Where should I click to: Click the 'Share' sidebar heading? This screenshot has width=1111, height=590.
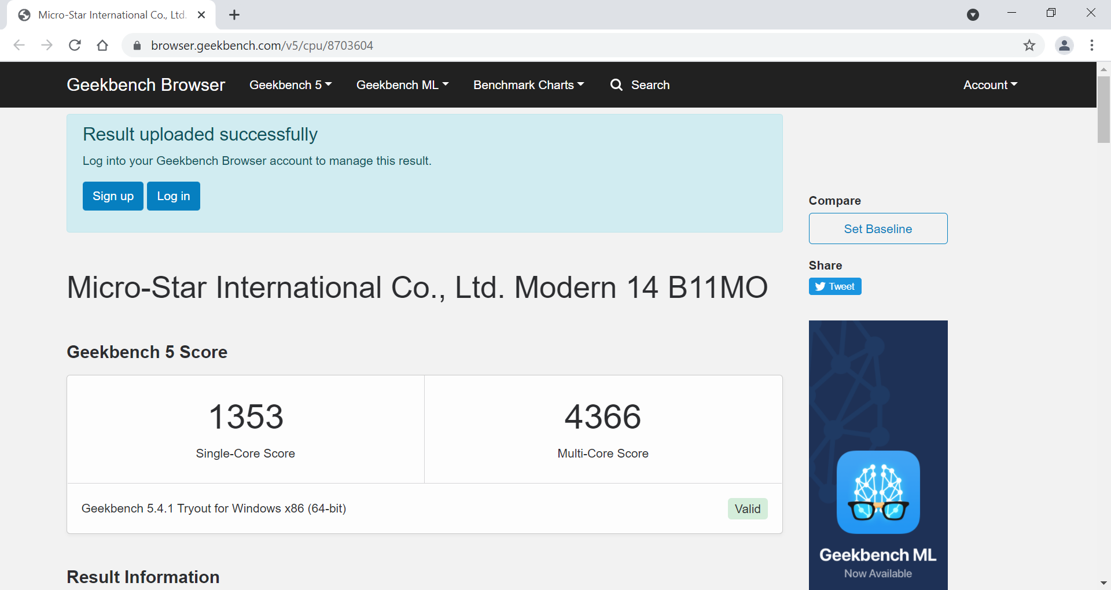(825, 265)
